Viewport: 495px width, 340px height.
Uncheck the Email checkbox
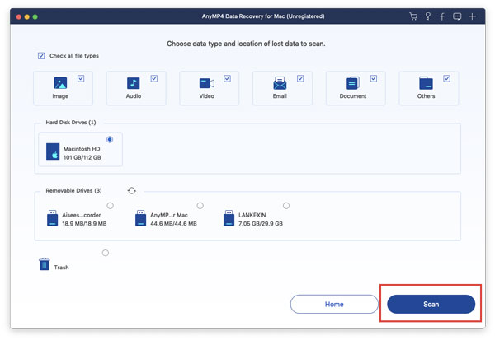[300, 78]
